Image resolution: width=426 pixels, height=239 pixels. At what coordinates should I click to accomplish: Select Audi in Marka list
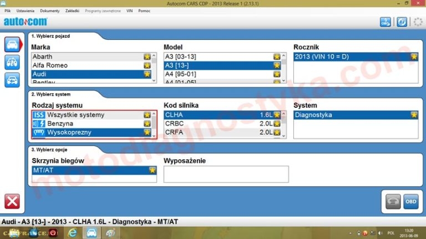[x=92, y=74]
